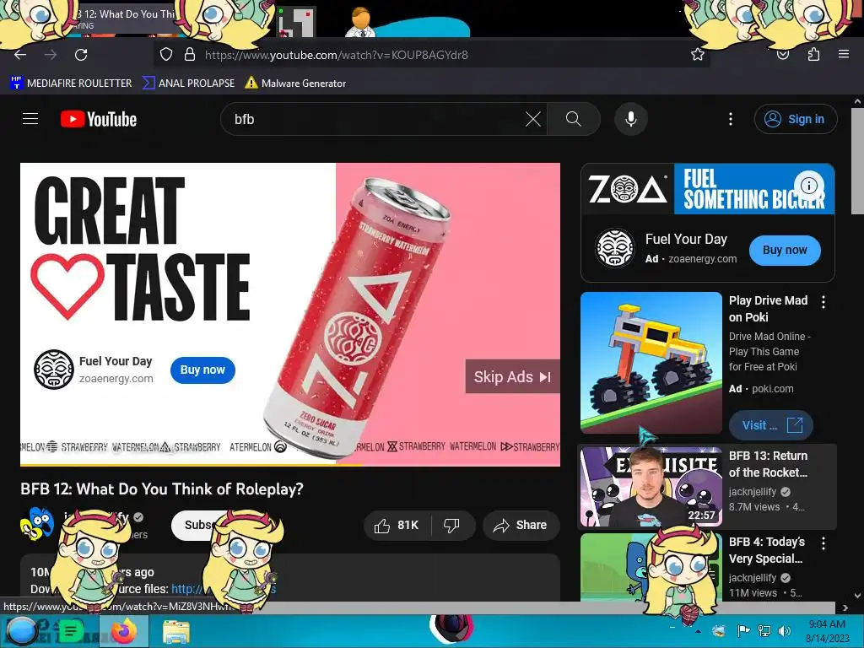Screen dimensions: 864x648
Task: Open the Drive Mad ad thumbnail
Action: [x=651, y=363]
